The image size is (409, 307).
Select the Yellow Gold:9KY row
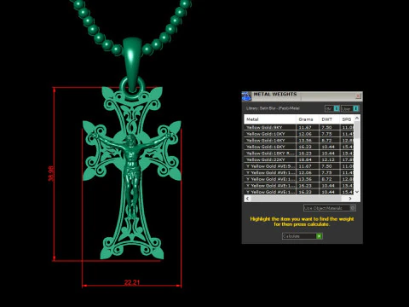(299, 127)
